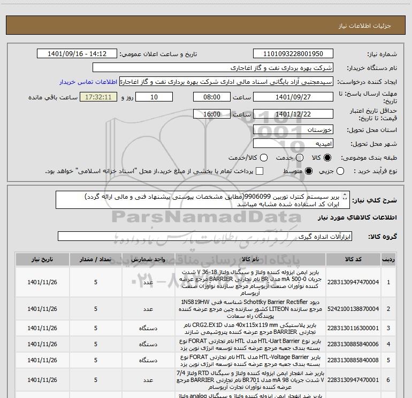This screenshot has width=412, height=398.
Task: Click the days remaining field 10
Action: 154,97
